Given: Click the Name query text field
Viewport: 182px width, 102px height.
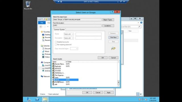Looking at the screenshot, I should 88,34.
